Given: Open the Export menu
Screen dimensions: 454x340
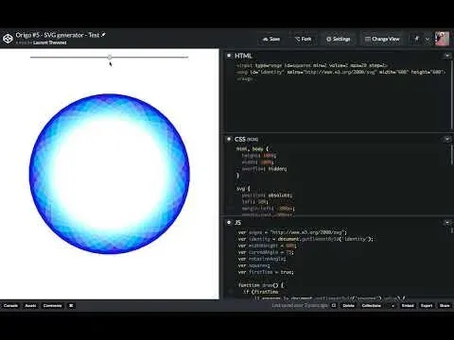Looking at the screenshot, I should [427, 306].
